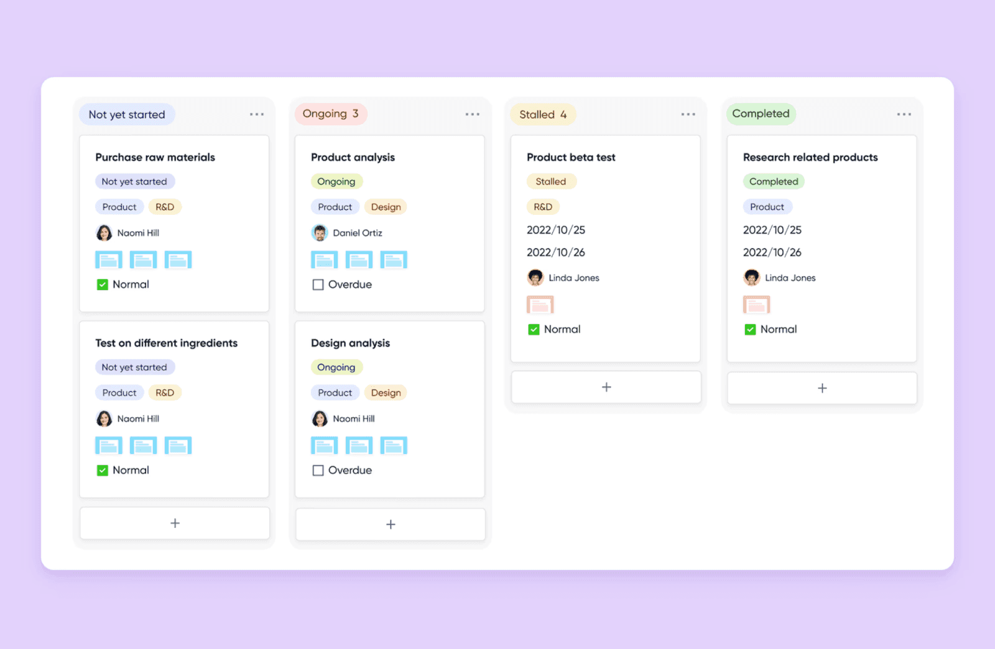Open the attachment on Product beta test card
The height and width of the screenshot is (649, 995).
(540, 304)
